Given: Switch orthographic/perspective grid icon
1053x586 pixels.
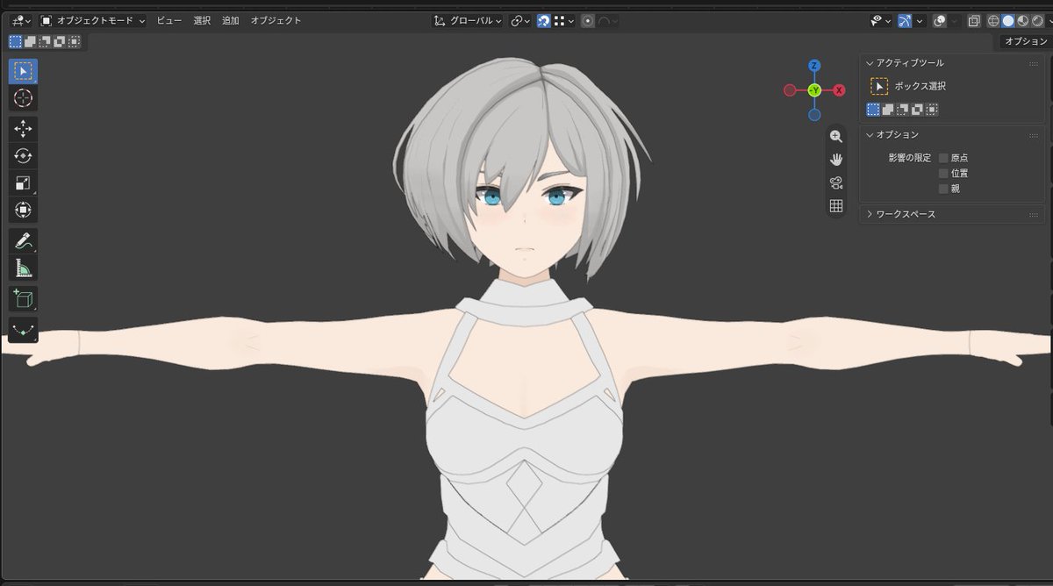Looking at the screenshot, I should pyautogui.click(x=836, y=206).
